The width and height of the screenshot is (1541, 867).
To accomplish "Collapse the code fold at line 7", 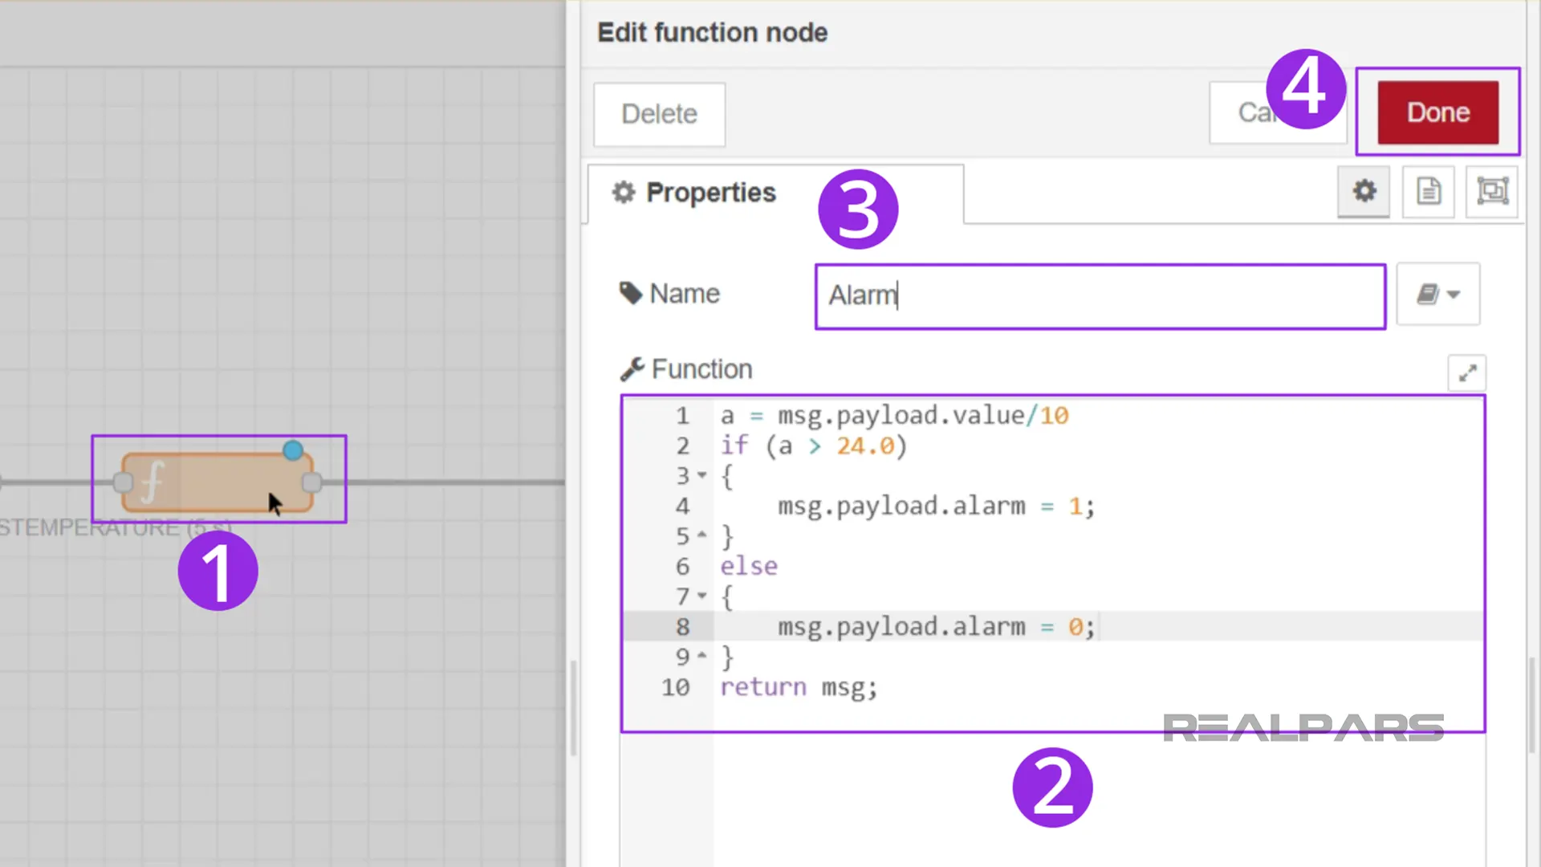I will (x=702, y=596).
